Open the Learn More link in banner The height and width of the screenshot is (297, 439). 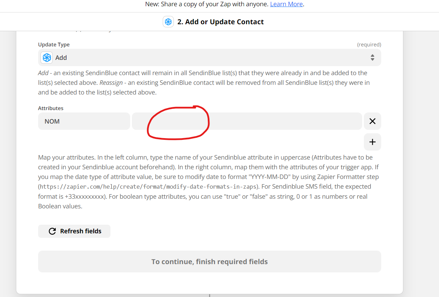pyautogui.click(x=286, y=4)
